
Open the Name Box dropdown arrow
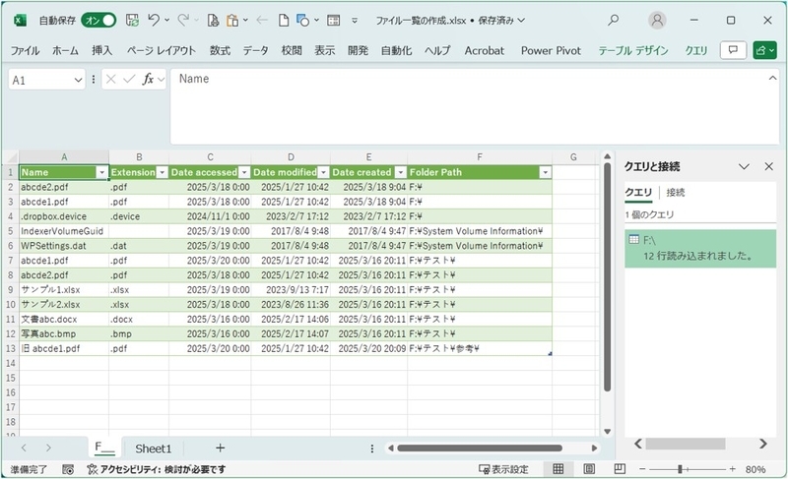pyautogui.click(x=78, y=81)
